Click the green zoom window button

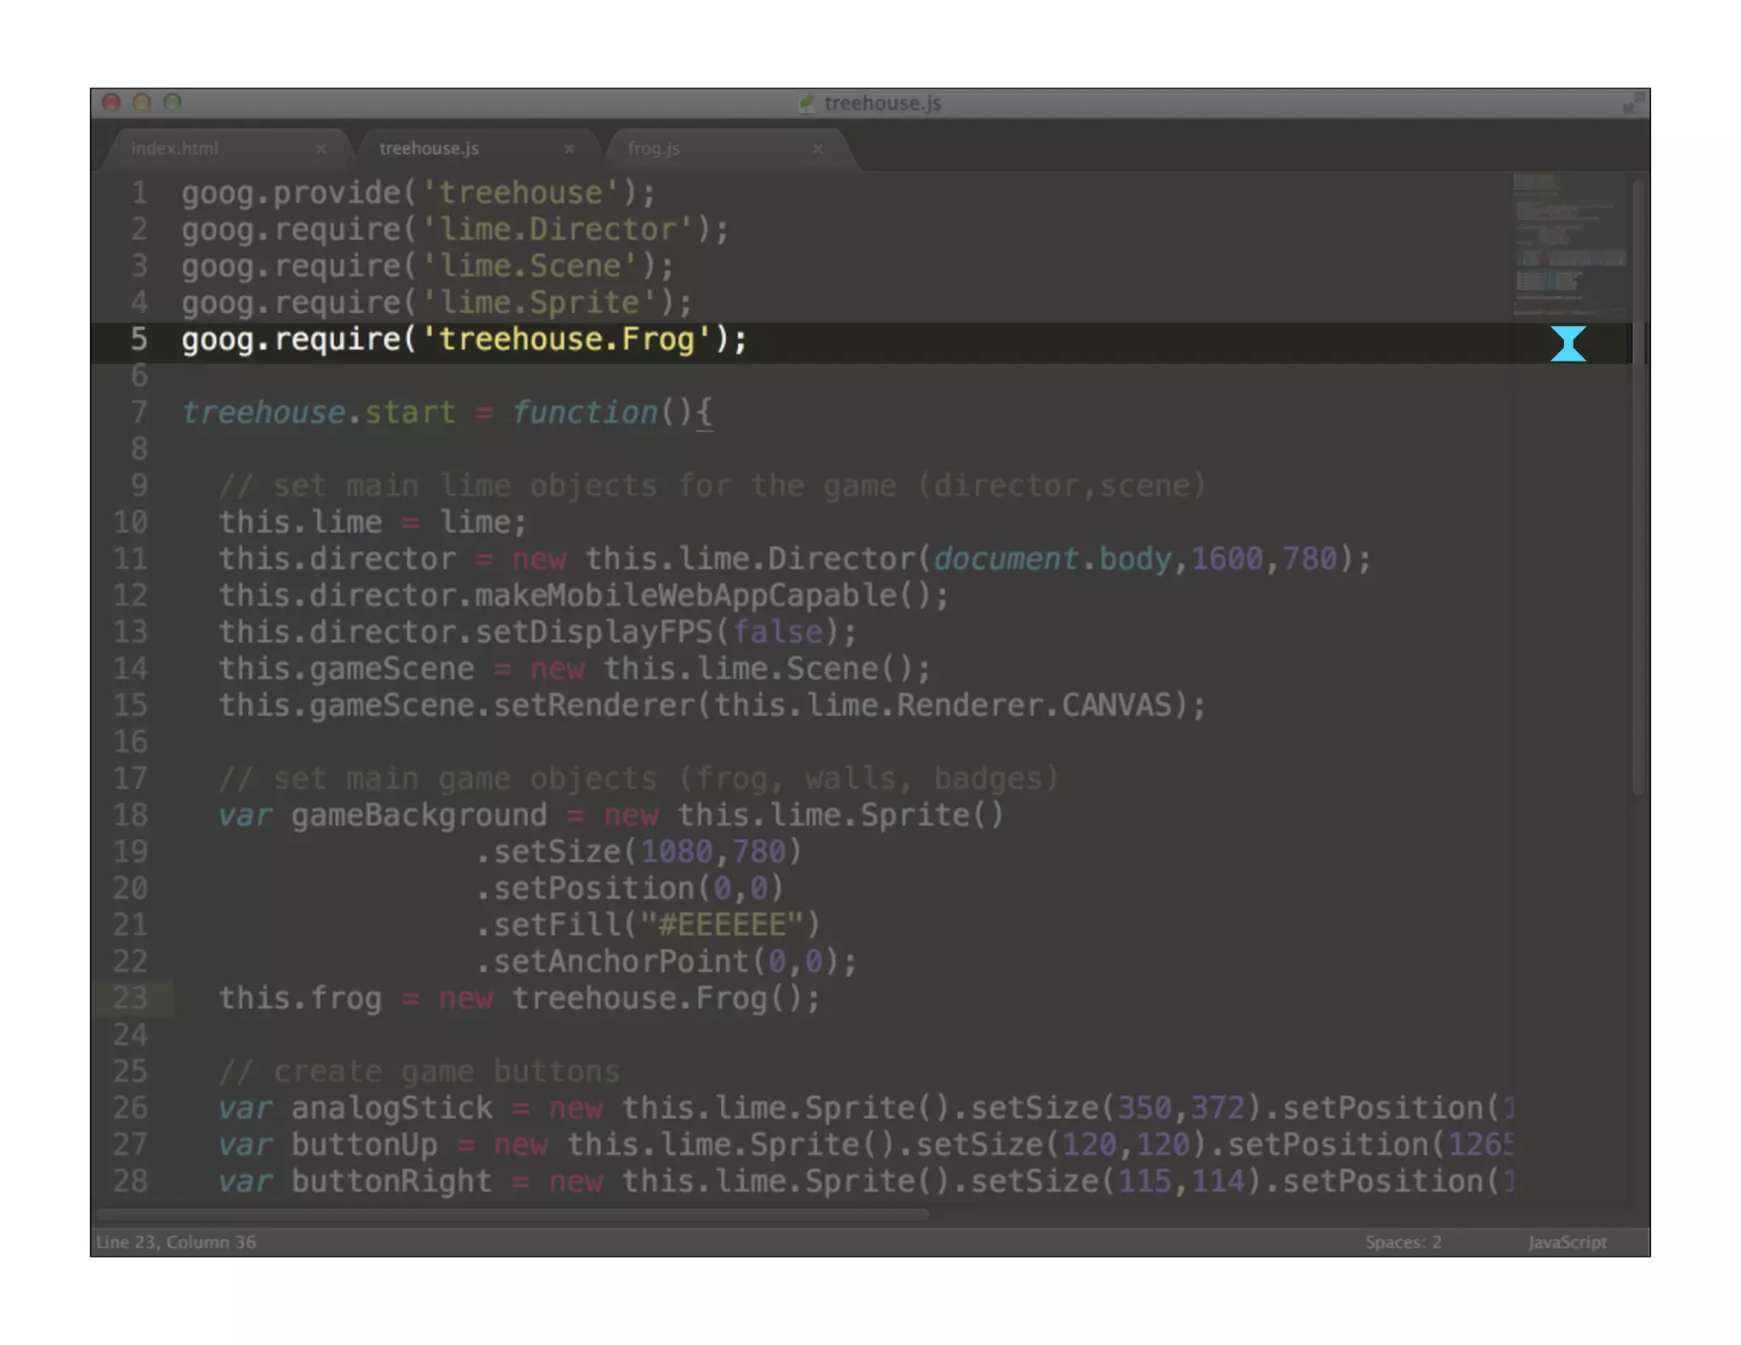point(173,103)
